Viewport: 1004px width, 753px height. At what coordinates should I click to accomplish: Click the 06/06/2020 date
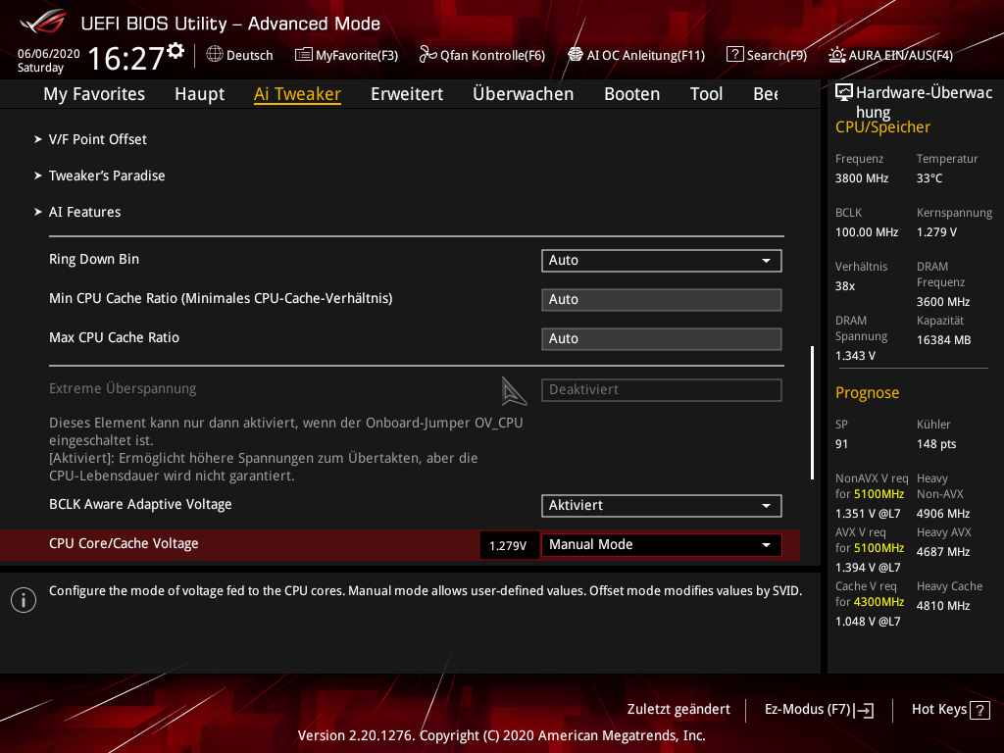click(x=49, y=54)
